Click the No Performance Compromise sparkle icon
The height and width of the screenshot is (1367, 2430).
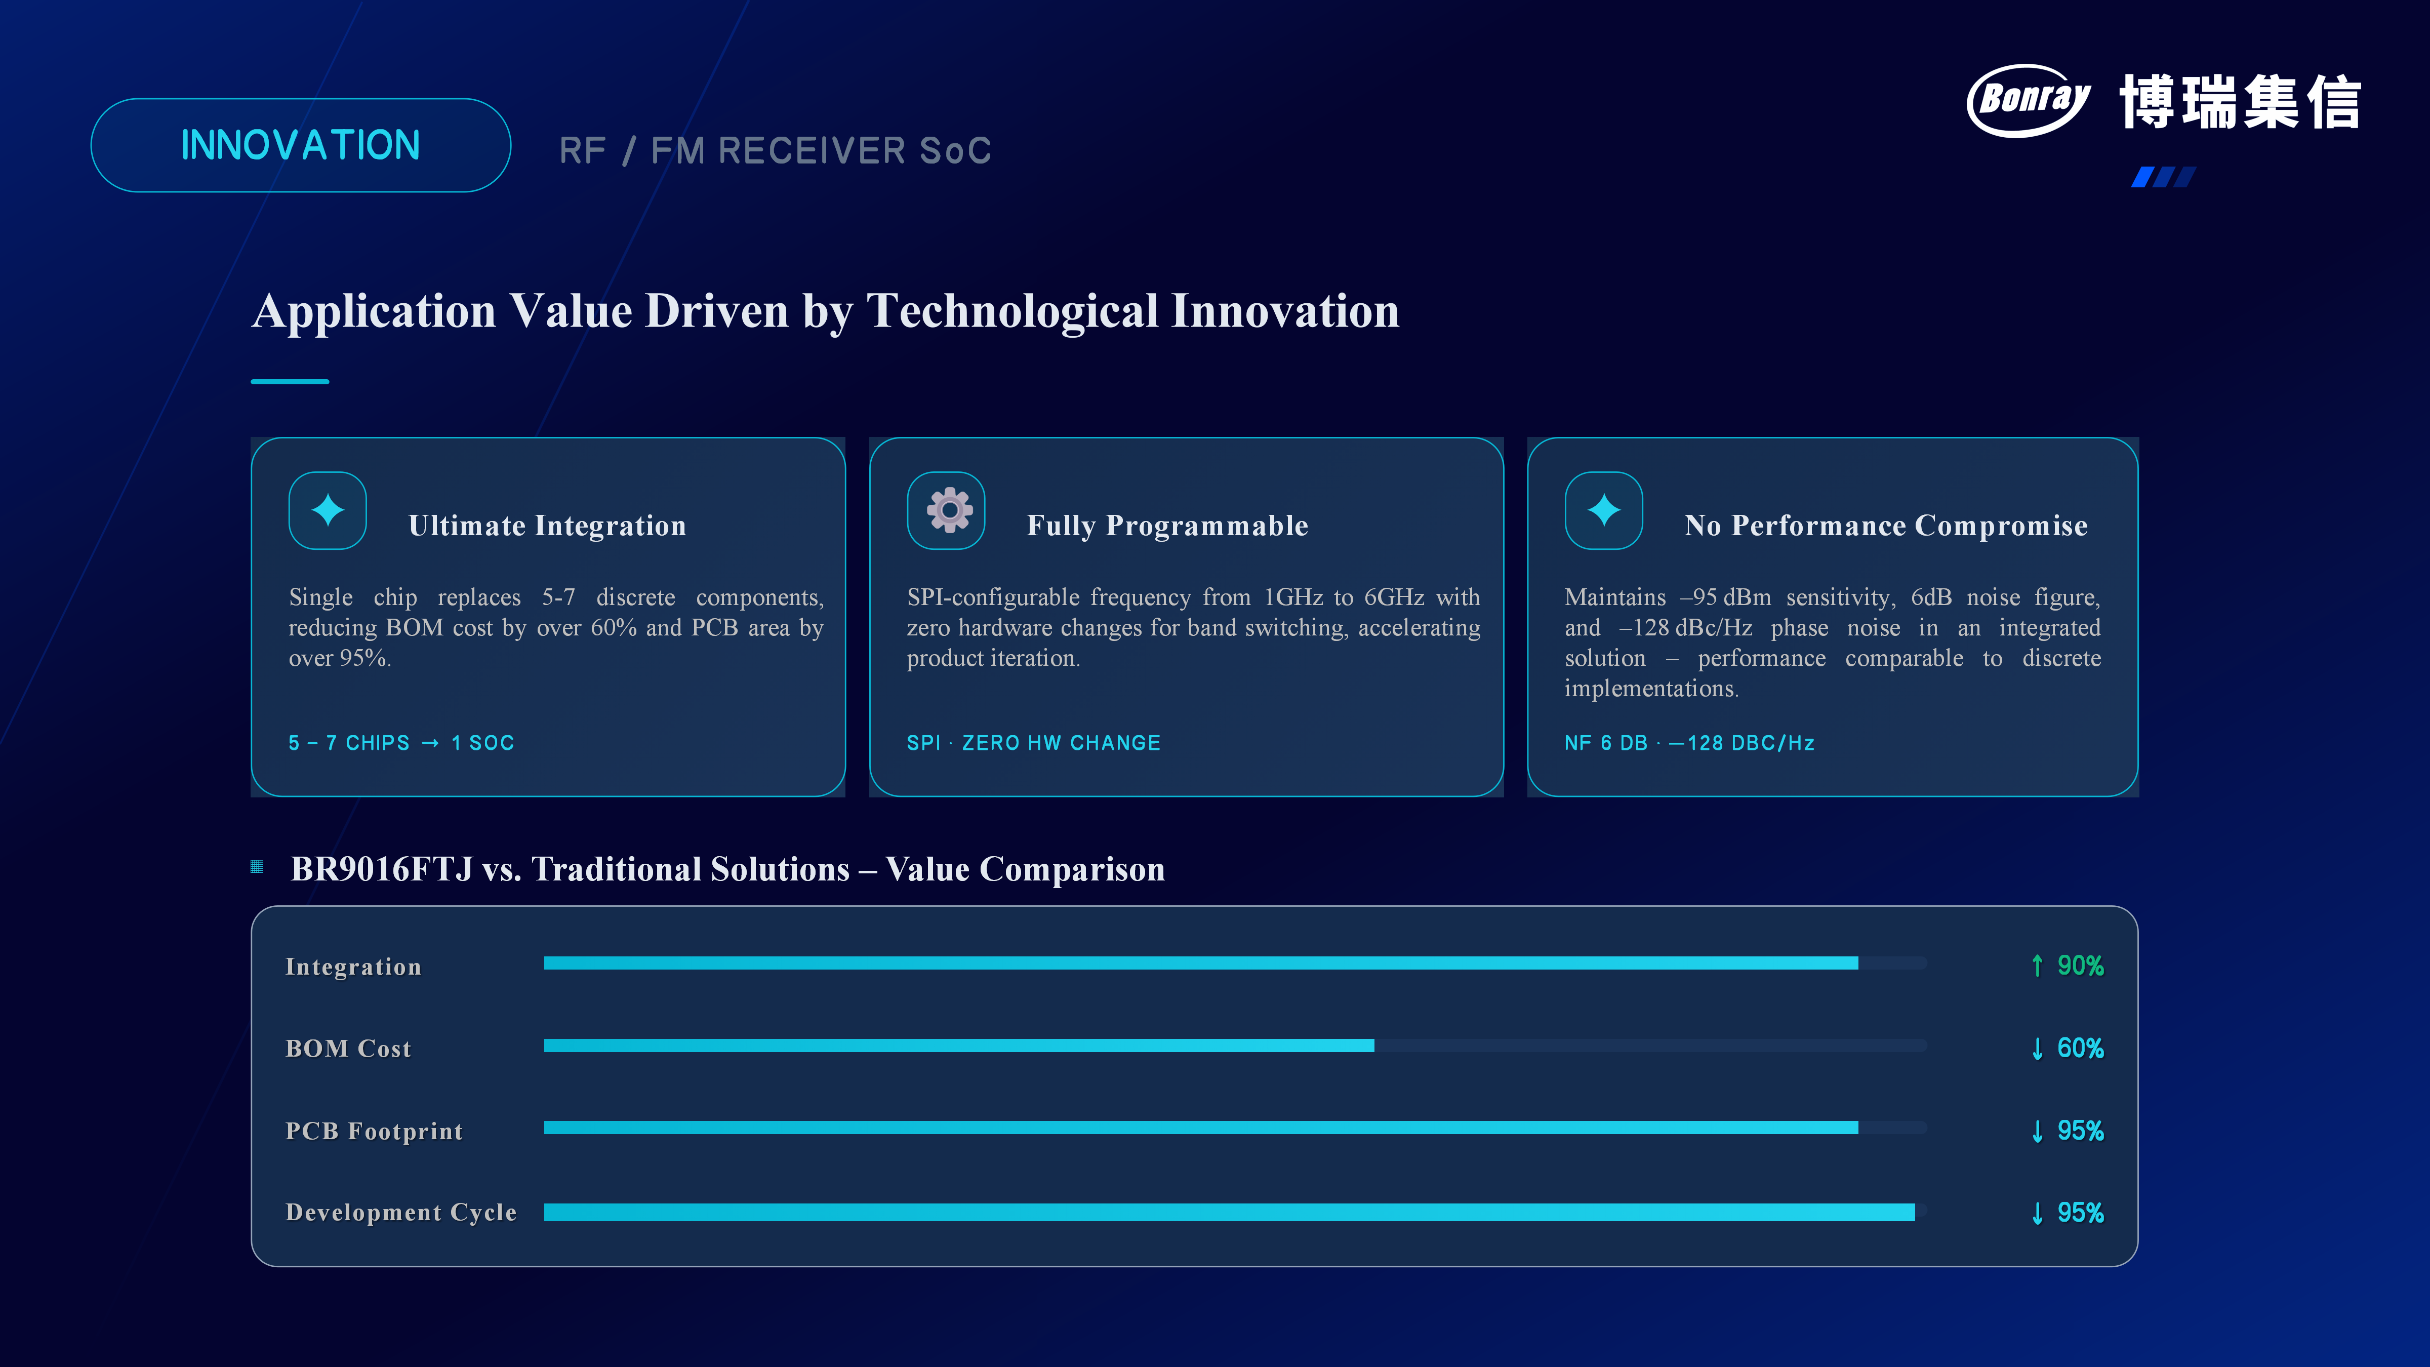(1604, 510)
